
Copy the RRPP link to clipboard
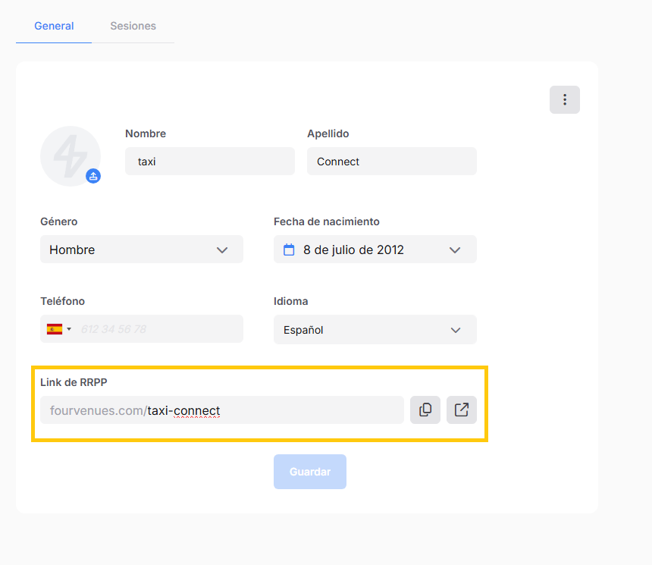pyautogui.click(x=425, y=410)
